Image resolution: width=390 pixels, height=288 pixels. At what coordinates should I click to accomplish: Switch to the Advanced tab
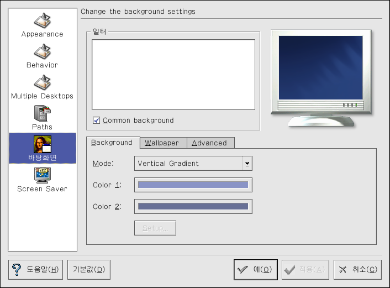[209, 143]
